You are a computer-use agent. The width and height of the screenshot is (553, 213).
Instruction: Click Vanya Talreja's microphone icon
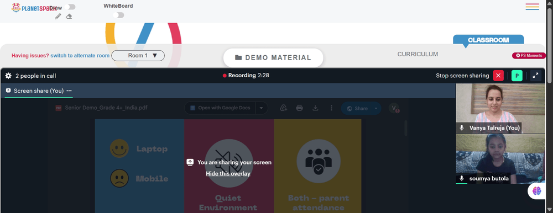pyautogui.click(x=461, y=128)
